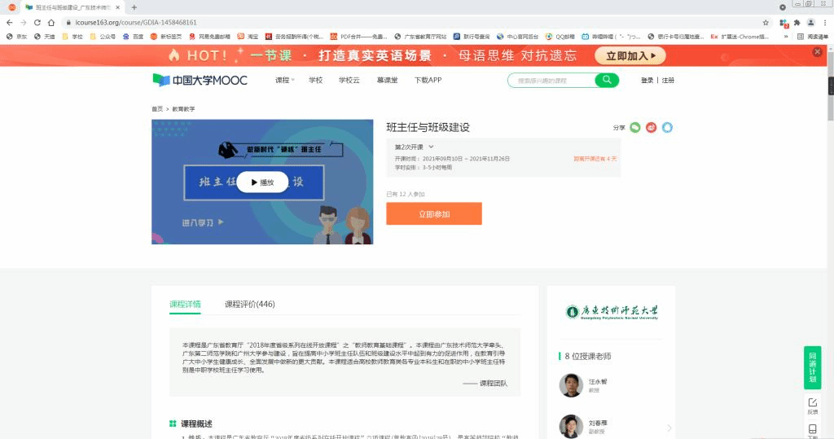Switch to the 课程评价(446) tab
Image resolution: width=834 pixels, height=439 pixels.
coord(249,305)
